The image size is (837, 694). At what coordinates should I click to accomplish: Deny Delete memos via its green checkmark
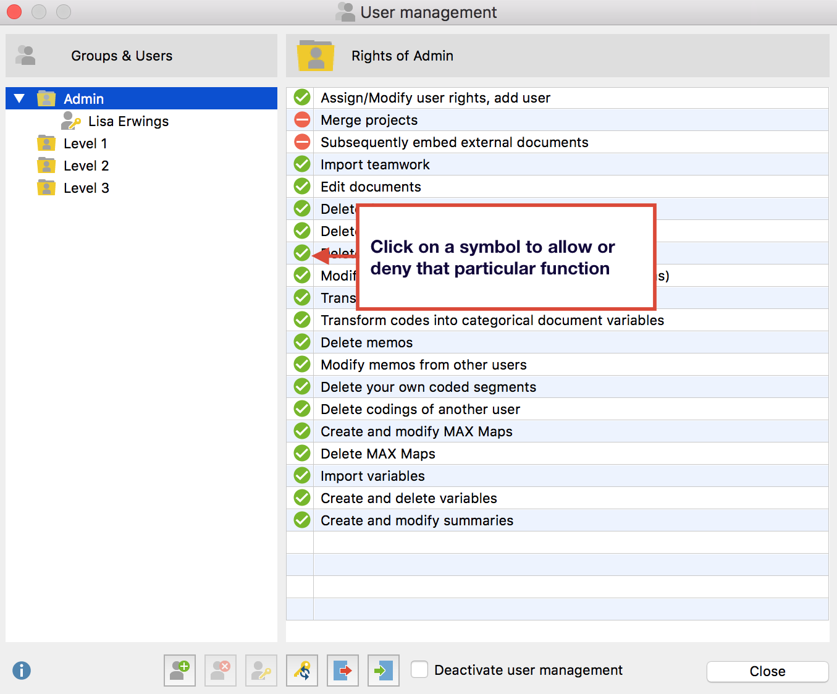(302, 342)
